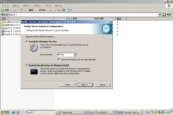This screenshot has width=173, height=115.
Task: Click the Back arrow icon in Explorer toolbar
Action: pyautogui.click(x=2, y=10)
